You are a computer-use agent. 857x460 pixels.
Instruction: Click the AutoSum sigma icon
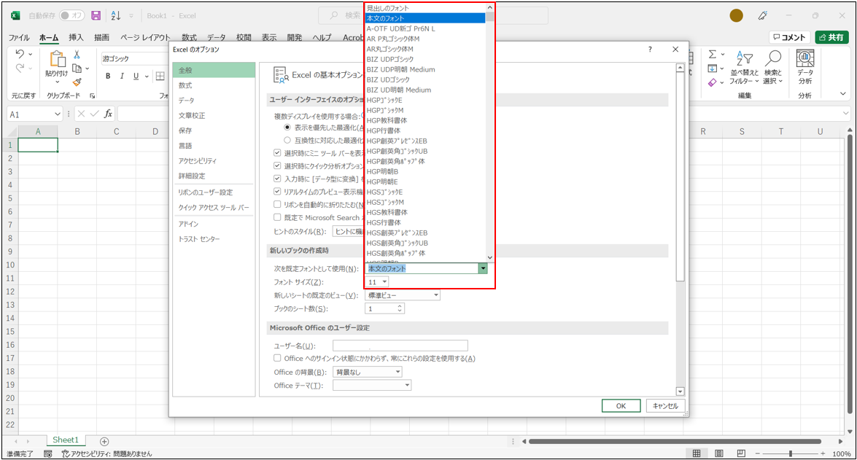[712, 54]
